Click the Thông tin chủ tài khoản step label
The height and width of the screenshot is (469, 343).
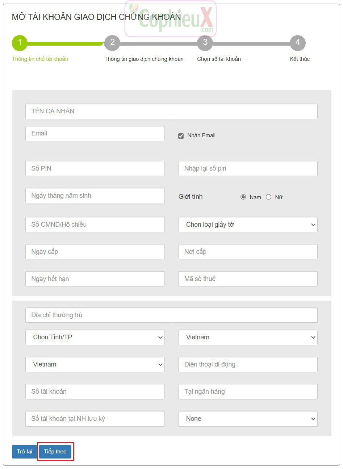(x=40, y=59)
